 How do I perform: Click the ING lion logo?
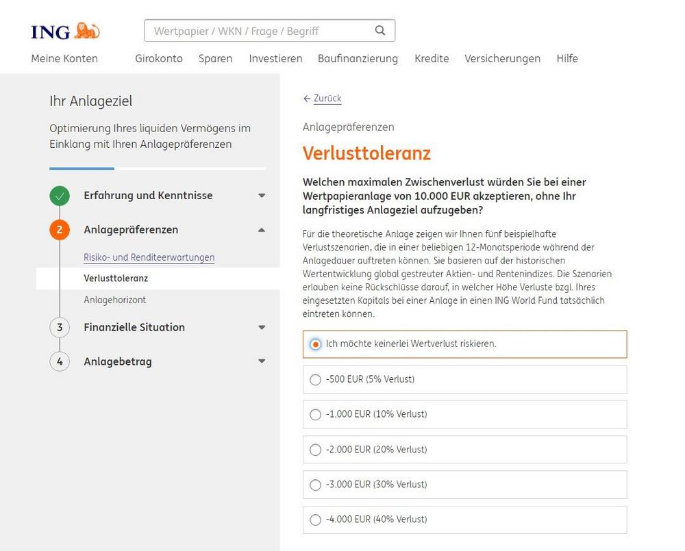coord(66,31)
